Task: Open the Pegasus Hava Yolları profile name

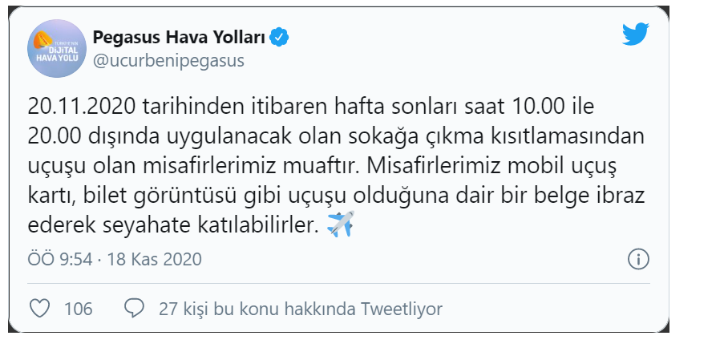Action: click(x=180, y=37)
